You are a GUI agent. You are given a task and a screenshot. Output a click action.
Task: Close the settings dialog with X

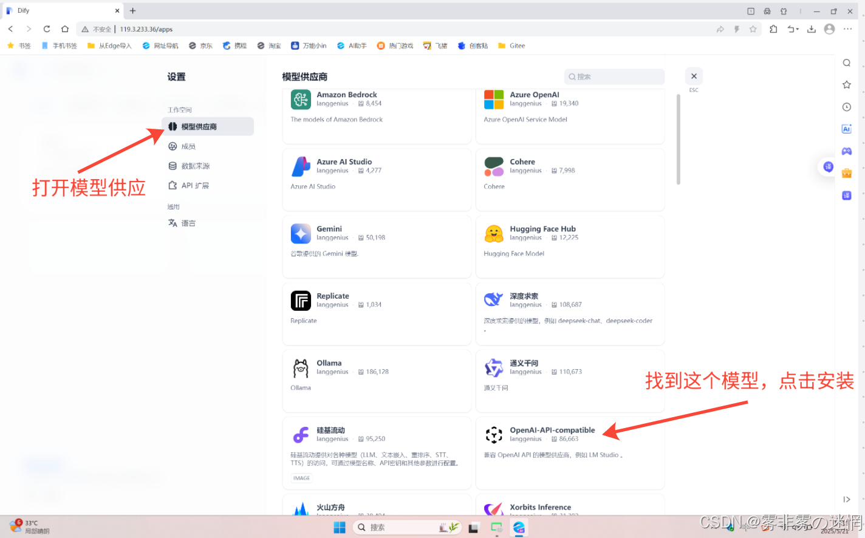[x=694, y=76]
